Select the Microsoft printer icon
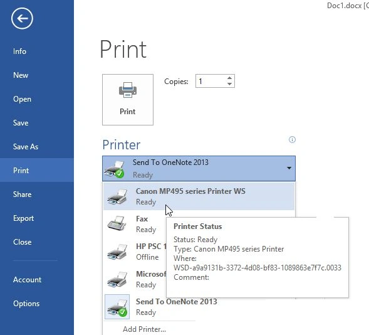The height and width of the screenshot is (335, 369). pyautogui.click(x=117, y=279)
